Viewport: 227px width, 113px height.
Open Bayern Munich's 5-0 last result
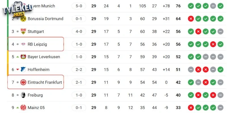tap(79, 6)
